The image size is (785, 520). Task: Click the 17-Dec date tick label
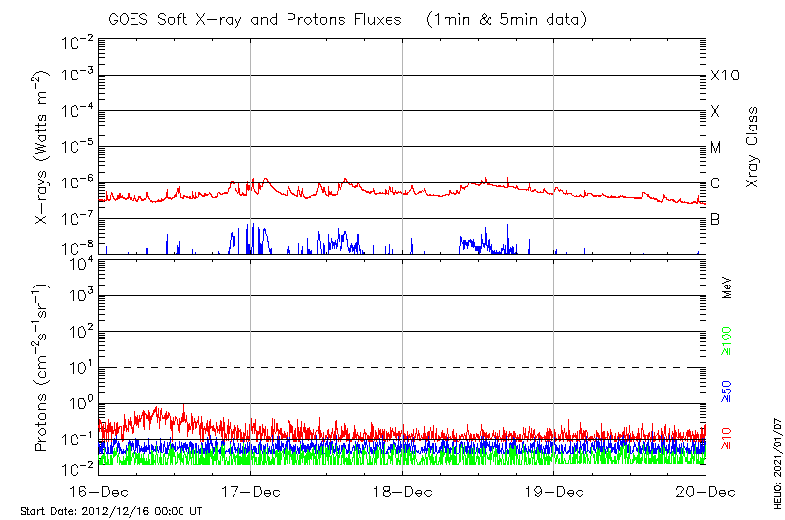(251, 492)
